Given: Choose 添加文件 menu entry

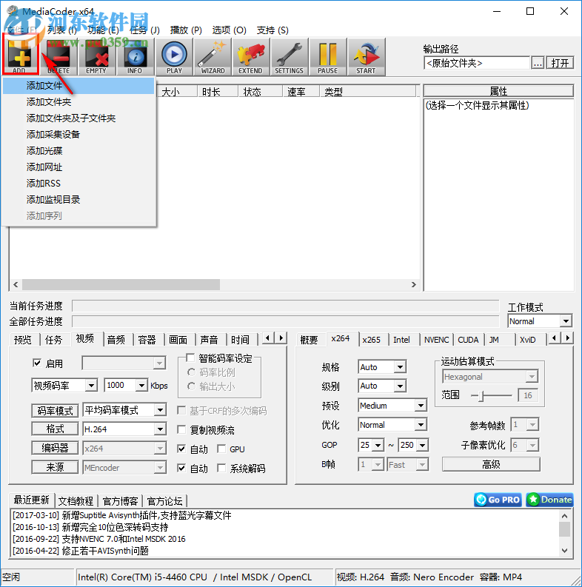Looking at the screenshot, I should (78, 86).
